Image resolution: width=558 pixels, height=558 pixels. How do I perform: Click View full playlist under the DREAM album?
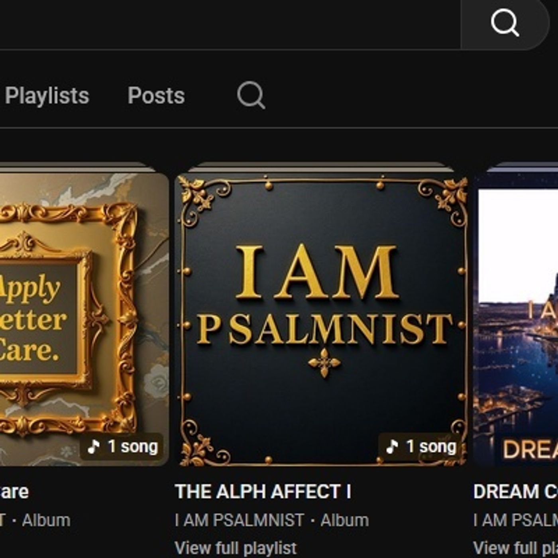[x=515, y=548]
